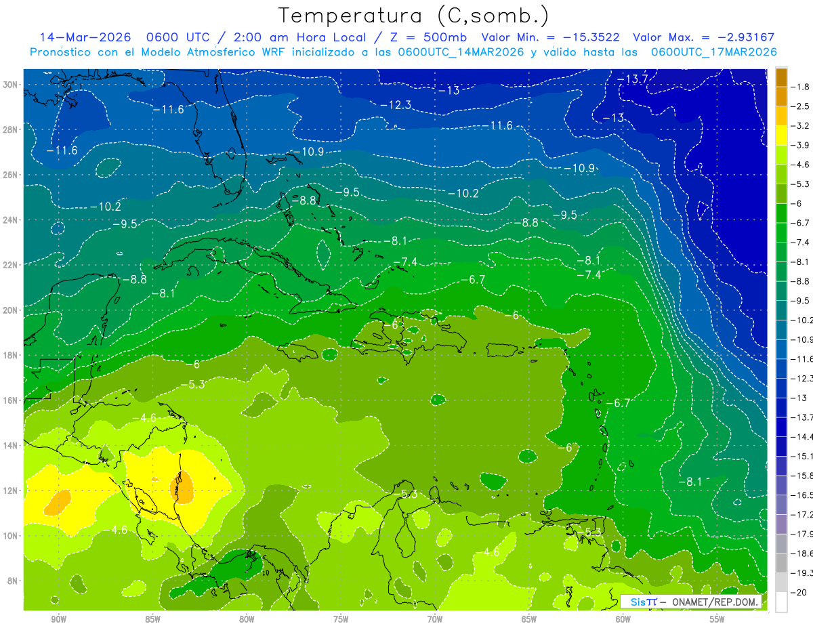Select the 'Valor Min. = -15.3522' text
The width and height of the screenshot is (813, 628).
coord(552,37)
